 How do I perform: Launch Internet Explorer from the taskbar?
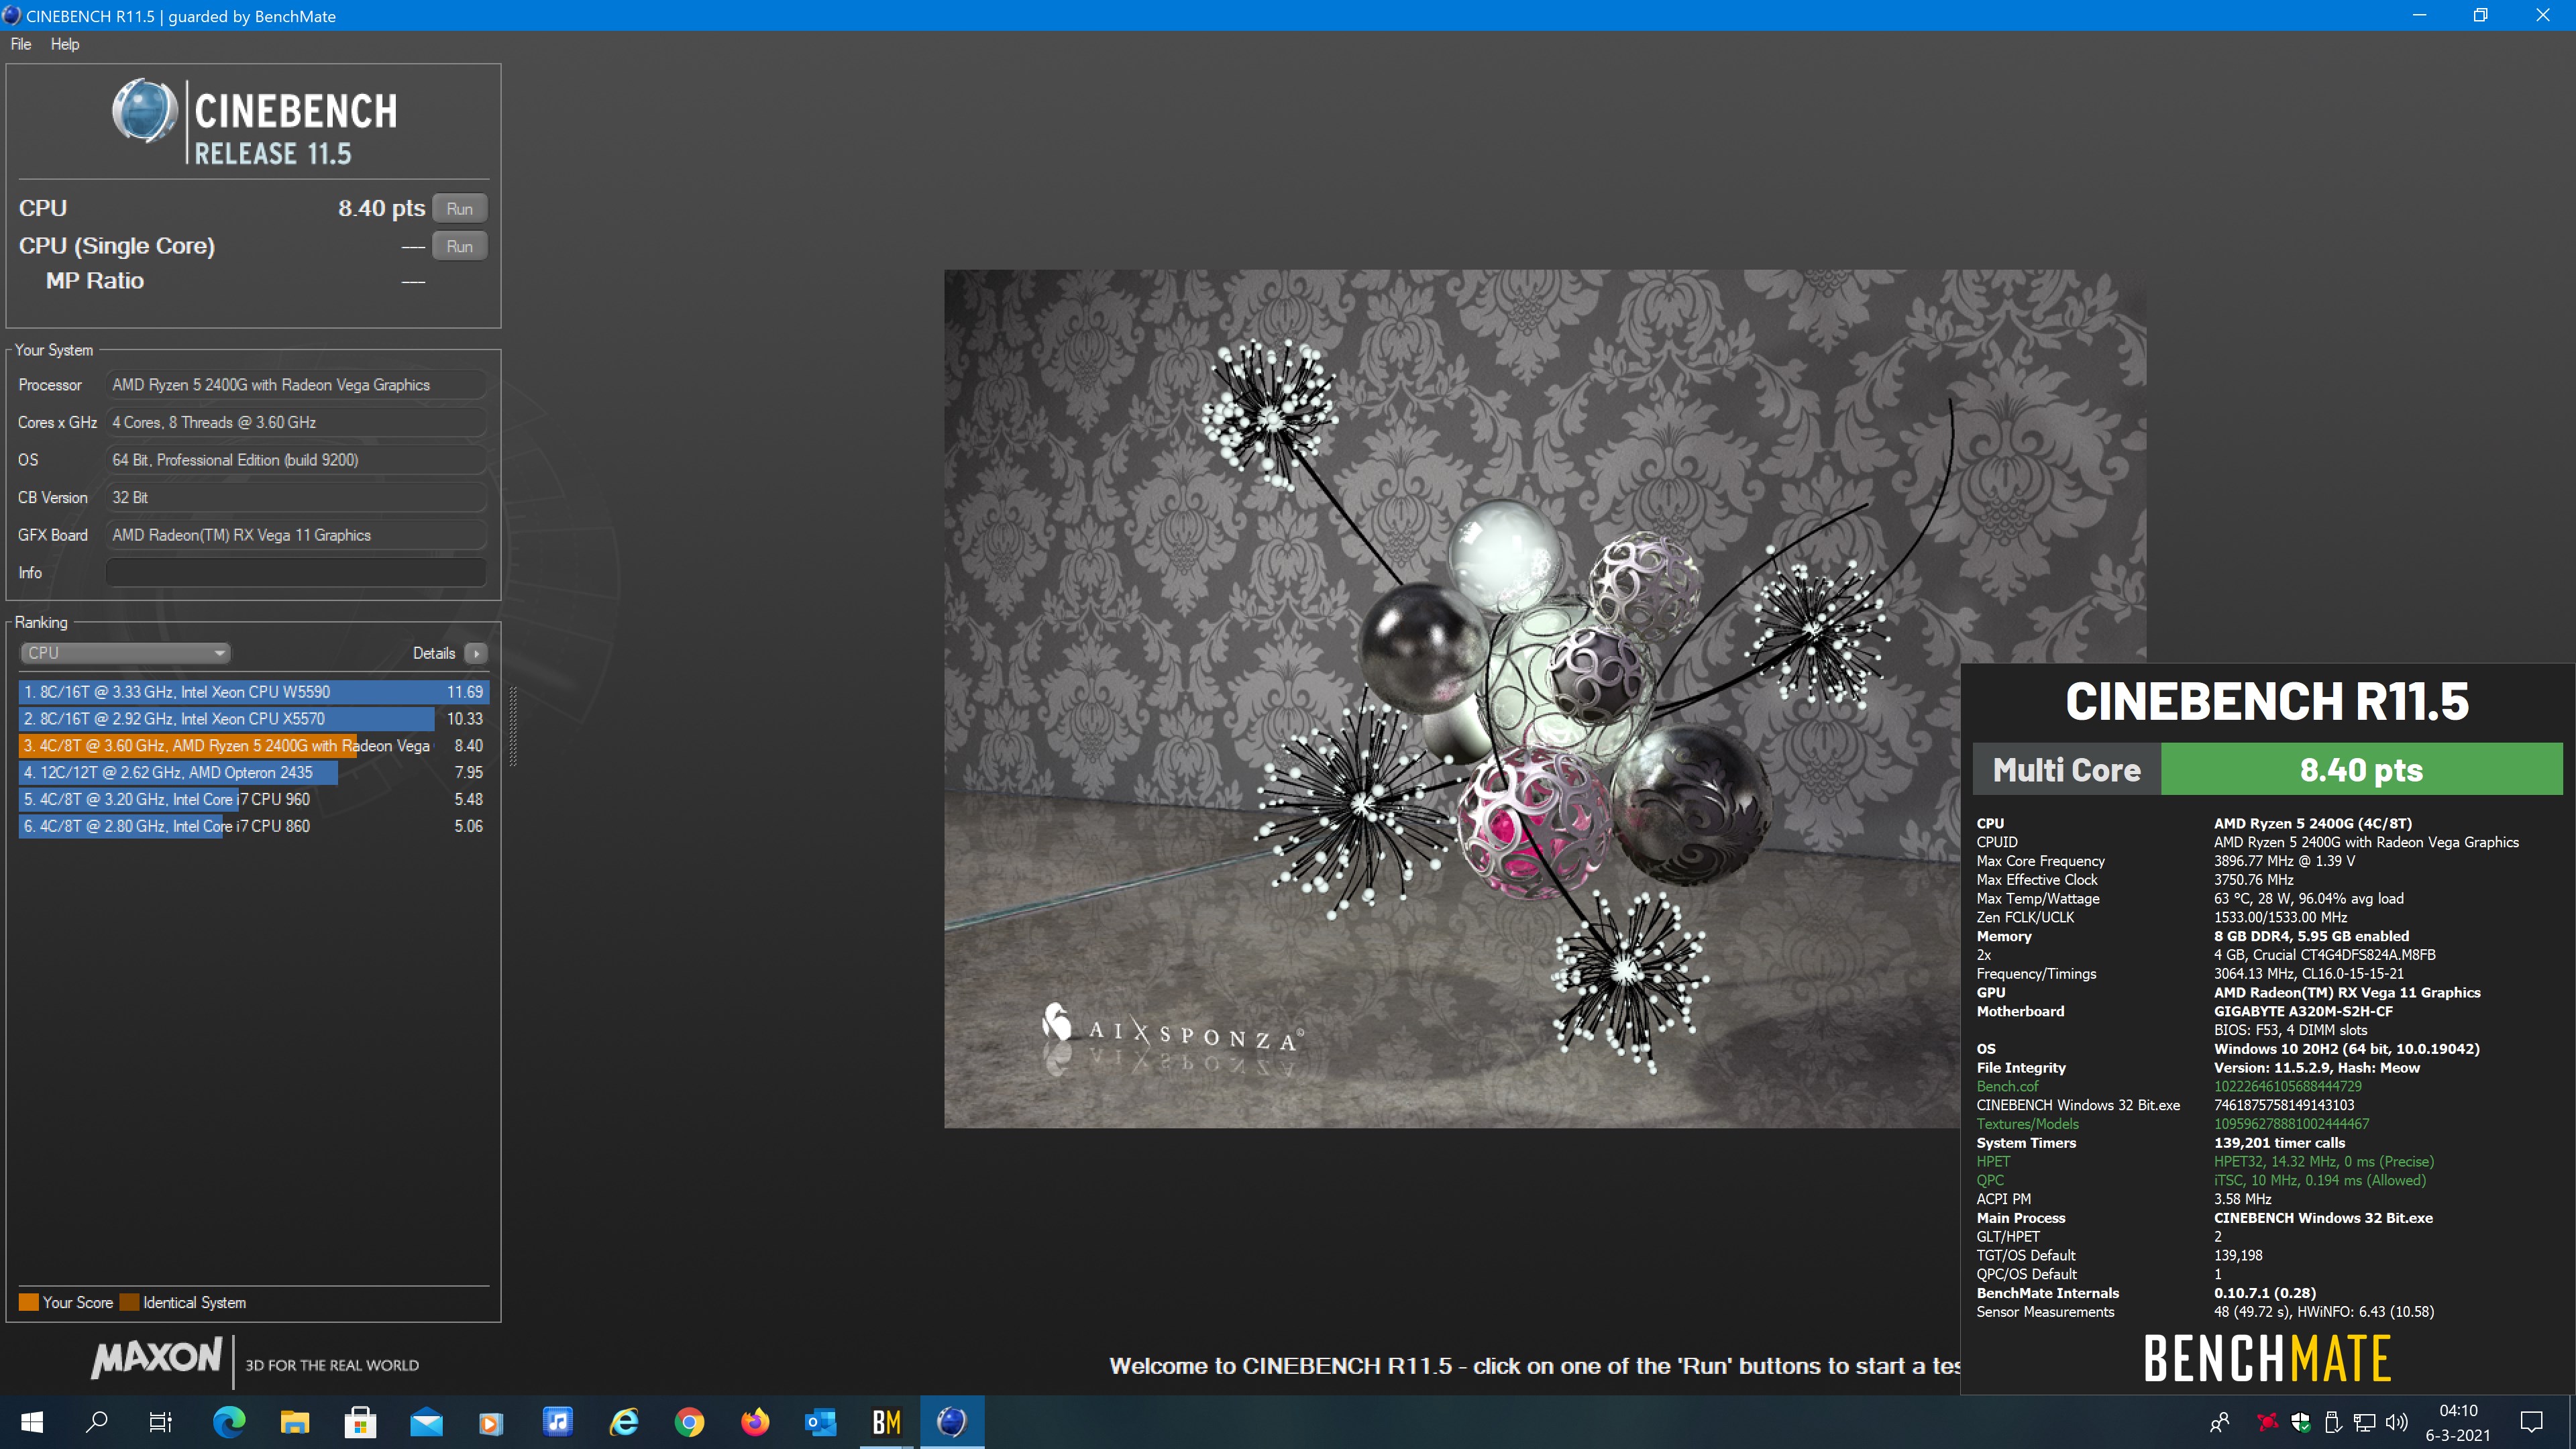click(624, 1422)
